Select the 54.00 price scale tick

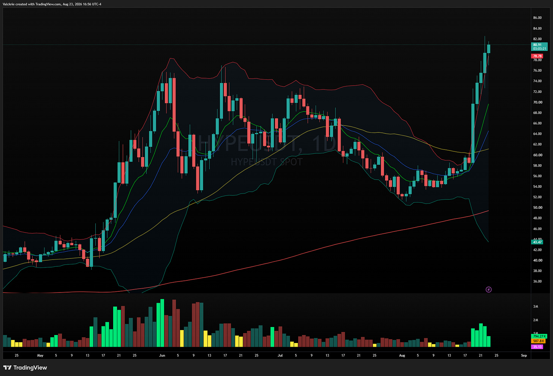coord(537,187)
